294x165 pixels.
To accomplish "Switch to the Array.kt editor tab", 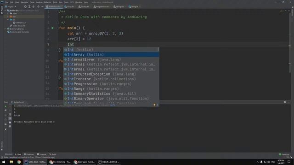I will [x=69, y=7].
